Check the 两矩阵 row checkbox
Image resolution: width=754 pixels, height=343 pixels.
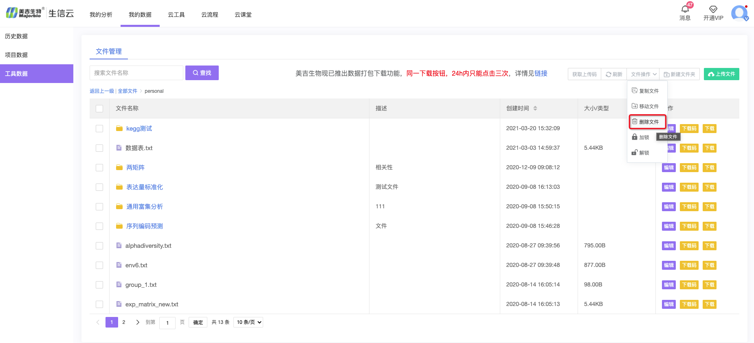(x=99, y=168)
